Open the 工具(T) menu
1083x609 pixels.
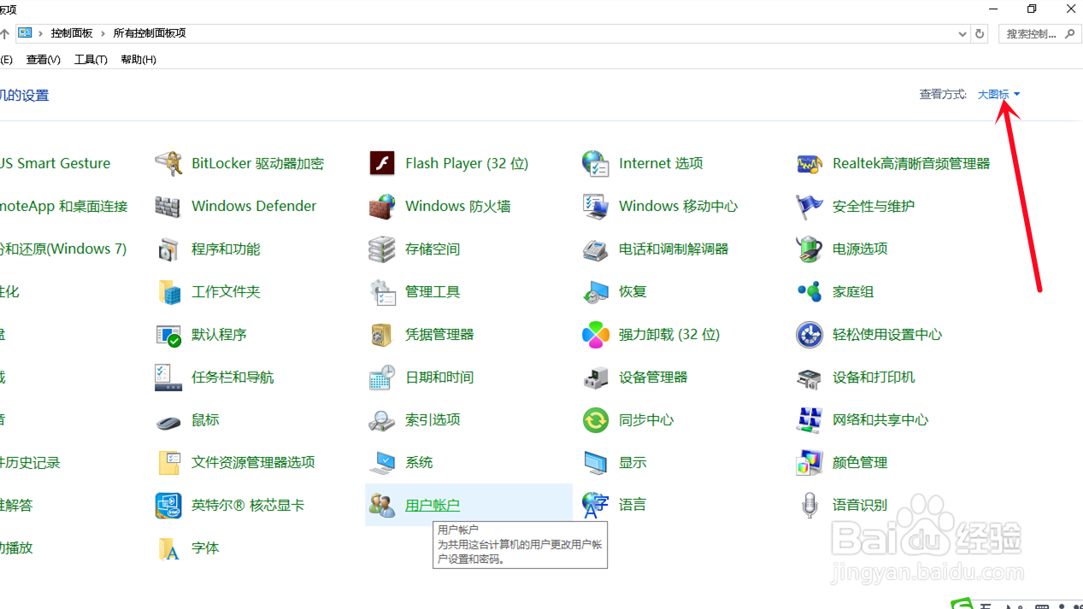[91, 60]
